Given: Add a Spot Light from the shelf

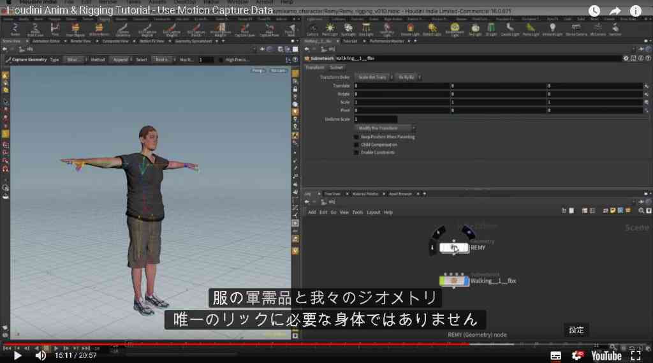Looking at the screenshot, I should pyautogui.click(x=348, y=29).
